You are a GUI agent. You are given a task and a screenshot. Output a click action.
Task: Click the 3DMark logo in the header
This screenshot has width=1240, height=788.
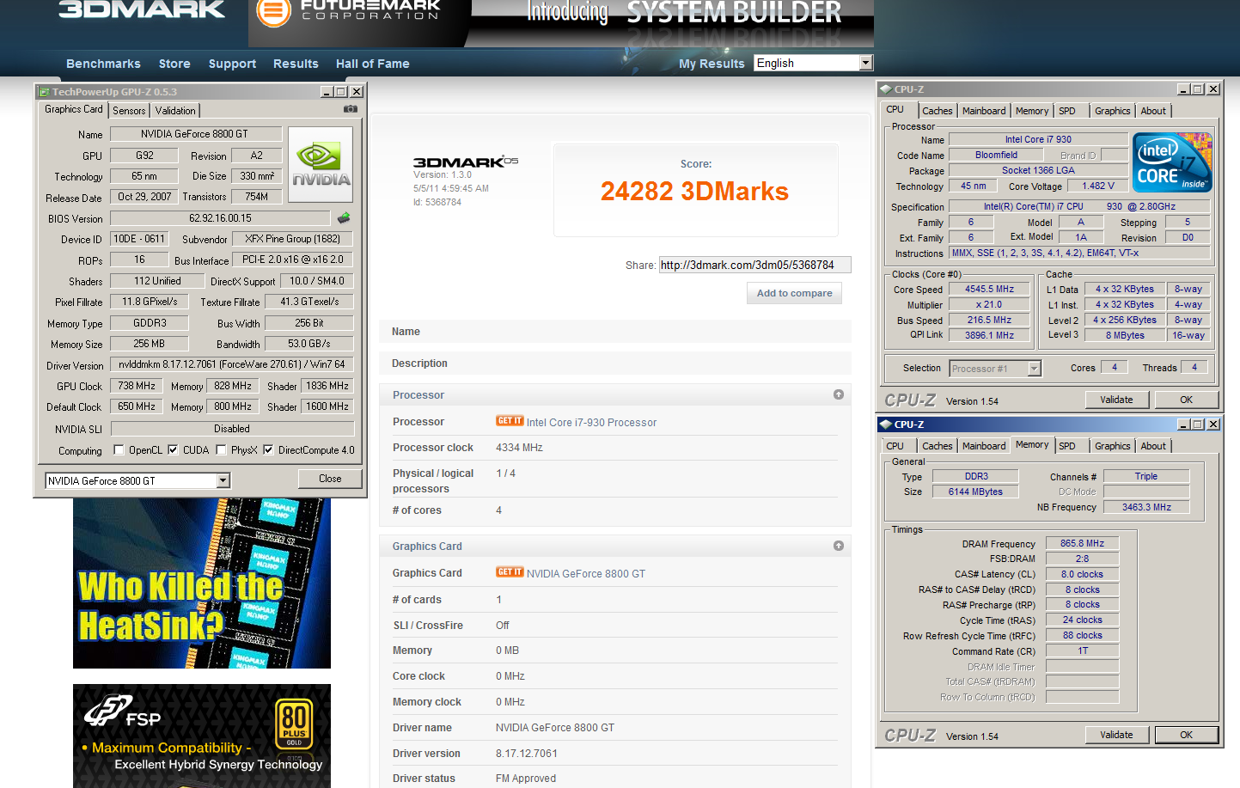(x=141, y=9)
